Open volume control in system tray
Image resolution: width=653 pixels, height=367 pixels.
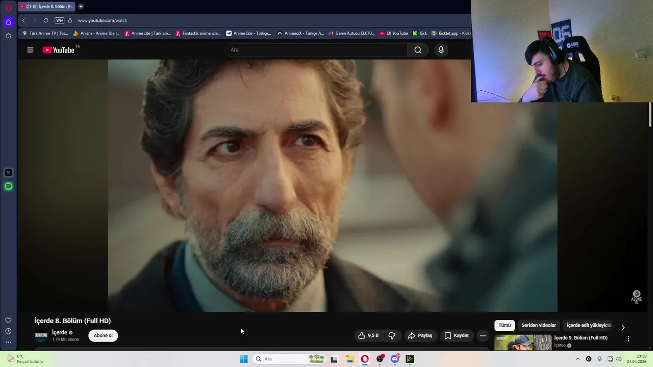[x=618, y=359]
